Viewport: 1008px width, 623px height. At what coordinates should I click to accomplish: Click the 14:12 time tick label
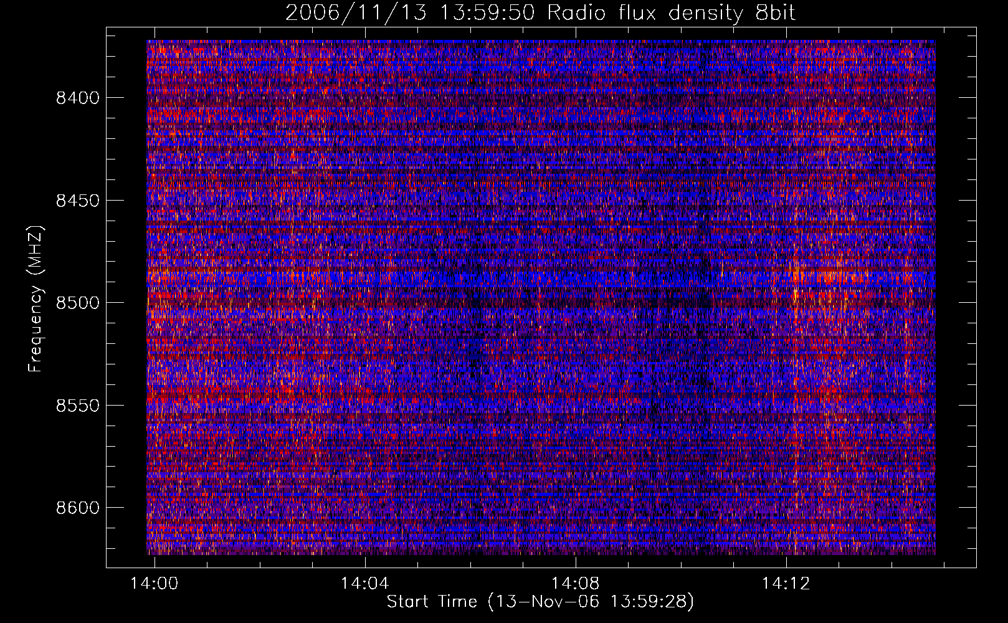(786, 583)
